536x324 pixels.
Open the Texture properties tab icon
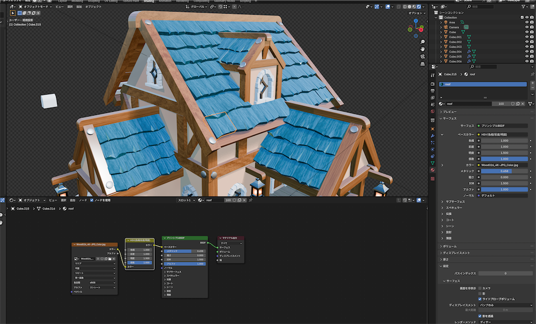point(432,179)
